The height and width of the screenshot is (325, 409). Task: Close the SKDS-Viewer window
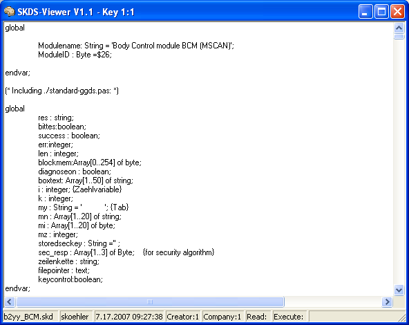[397, 12]
